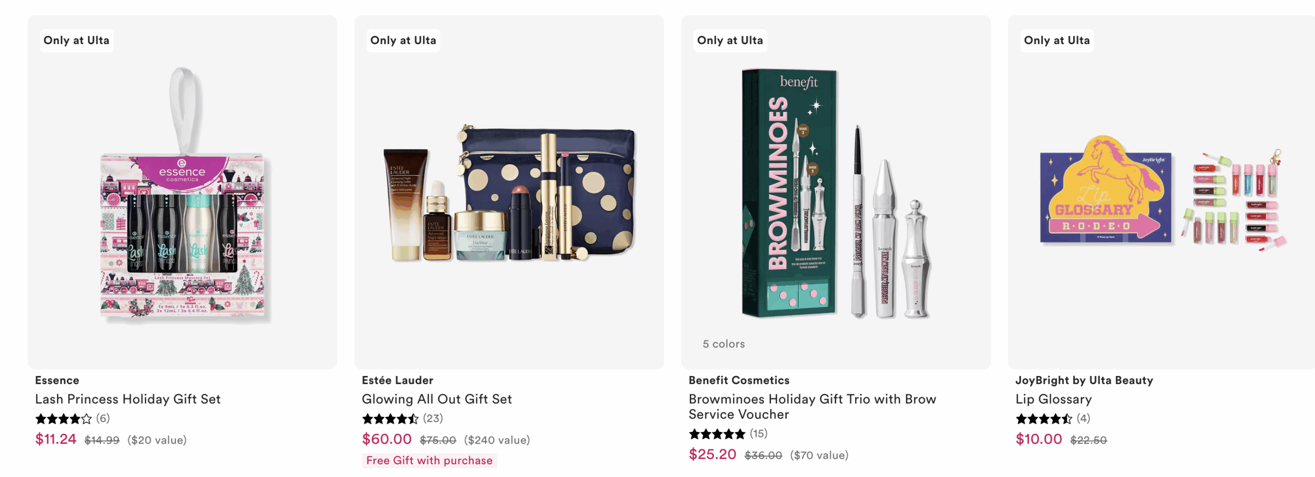This screenshot has width=1315, height=477.
Task: Click the Benefit Cosmetics brand name
Action: coord(739,380)
